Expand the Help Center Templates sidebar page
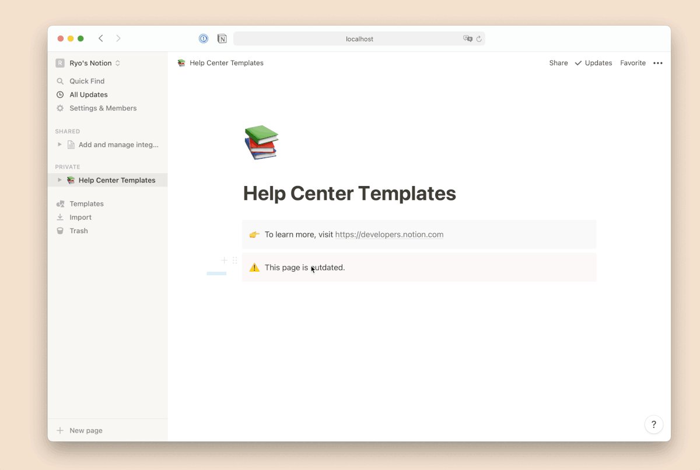The width and height of the screenshot is (700, 470). (x=60, y=180)
